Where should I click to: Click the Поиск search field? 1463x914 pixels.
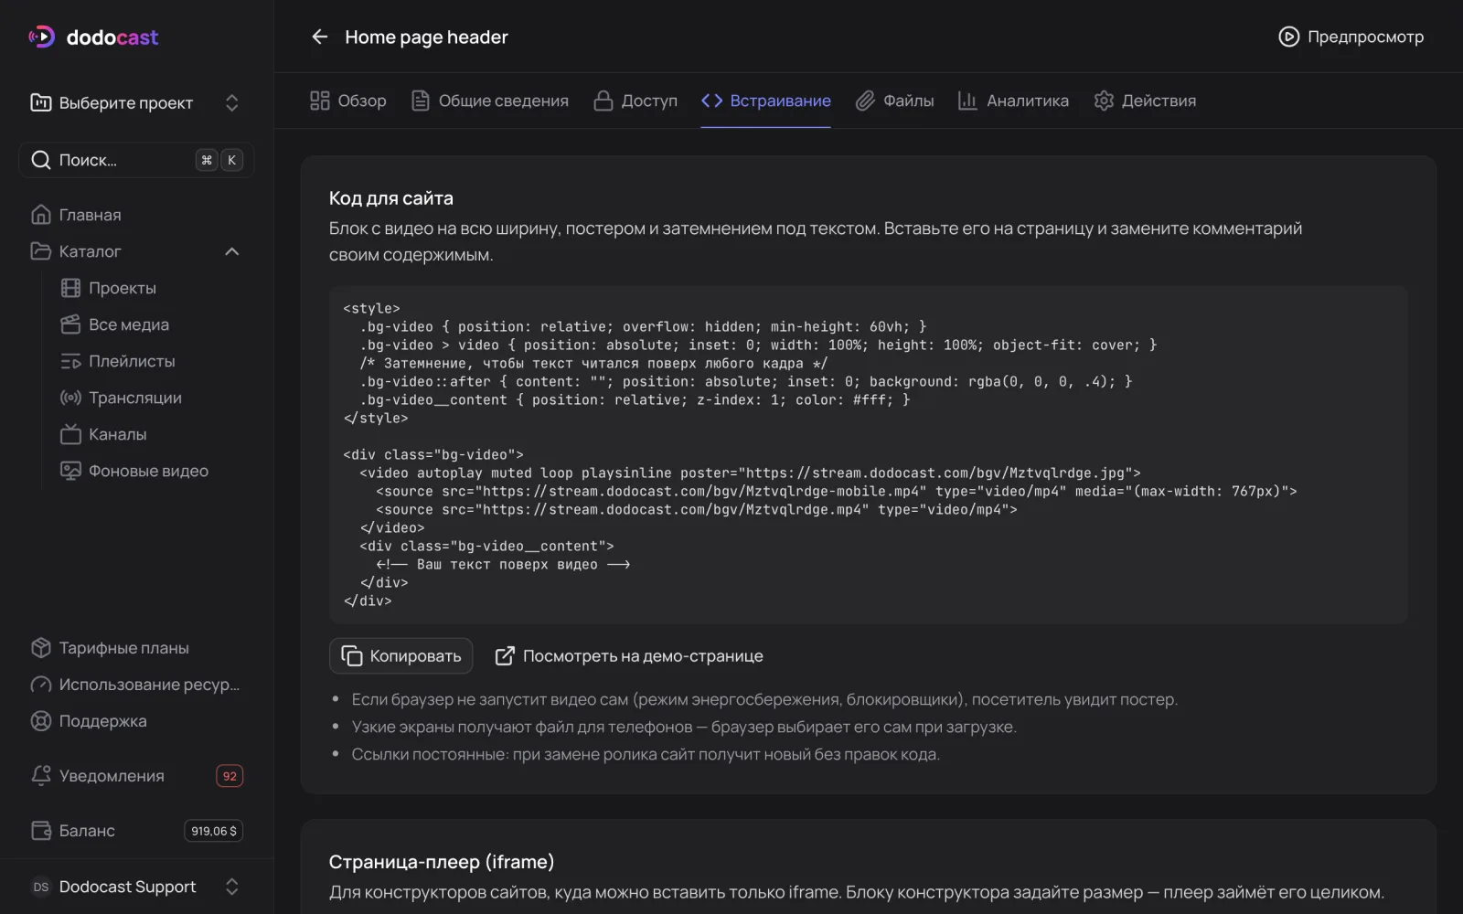pos(137,160)
